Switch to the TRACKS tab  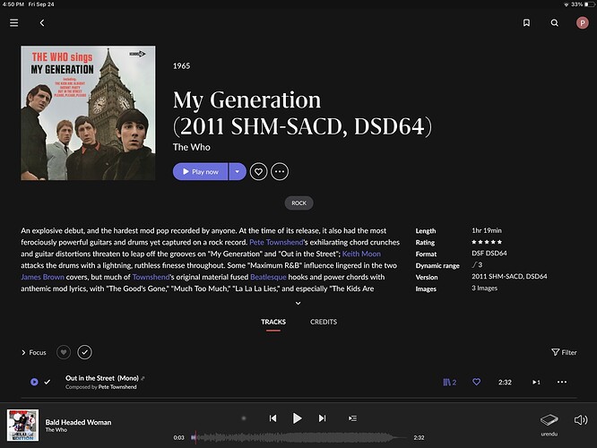point(273,322)
